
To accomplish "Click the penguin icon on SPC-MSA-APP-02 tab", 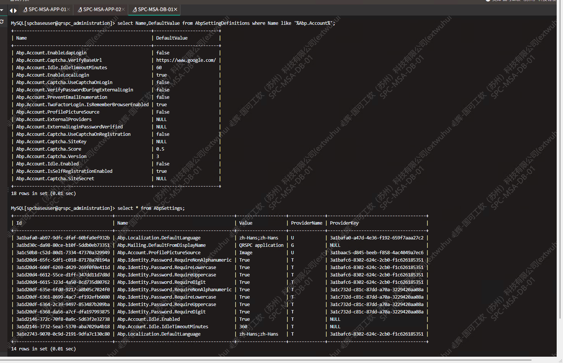I will click(80, 10).
